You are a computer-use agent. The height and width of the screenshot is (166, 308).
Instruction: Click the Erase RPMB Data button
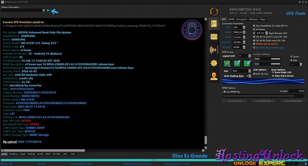(292, 101)
